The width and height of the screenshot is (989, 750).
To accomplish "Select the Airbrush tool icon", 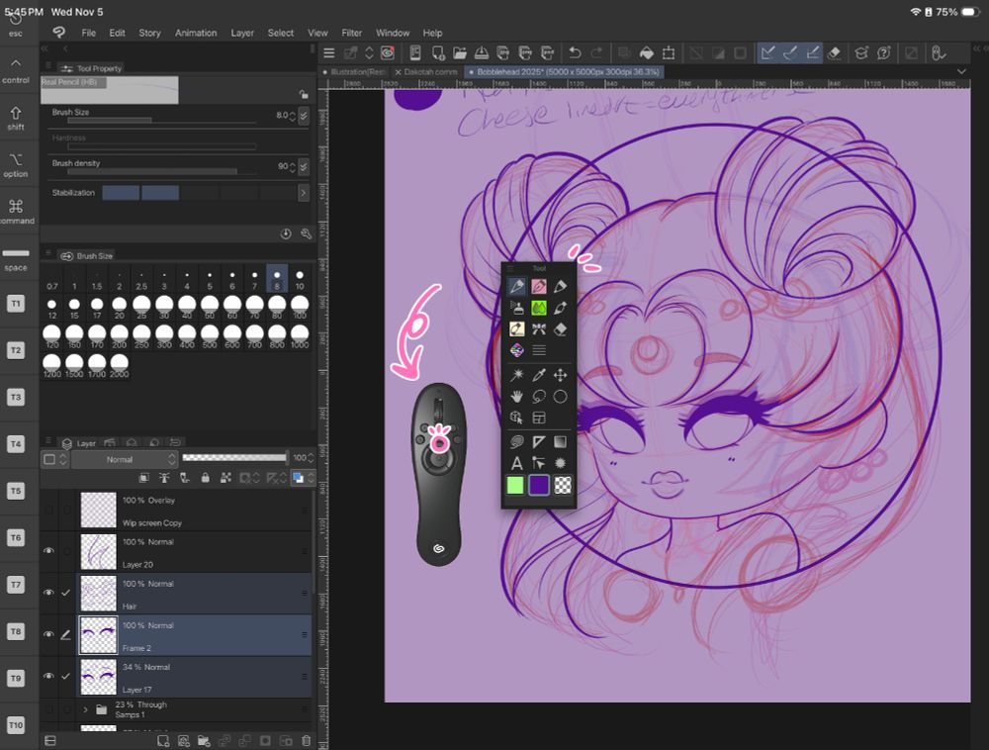I will pos(516,308).
